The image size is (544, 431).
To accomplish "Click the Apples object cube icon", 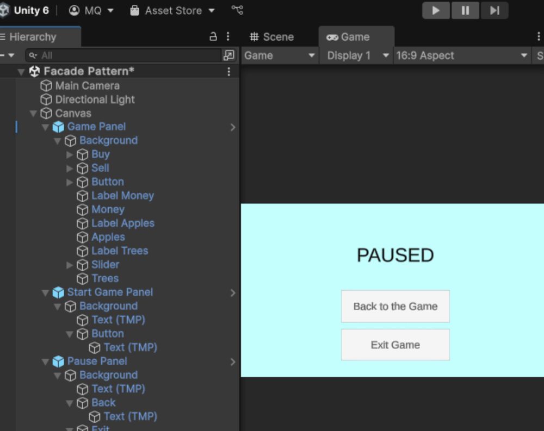I will (x=82, y=238).
